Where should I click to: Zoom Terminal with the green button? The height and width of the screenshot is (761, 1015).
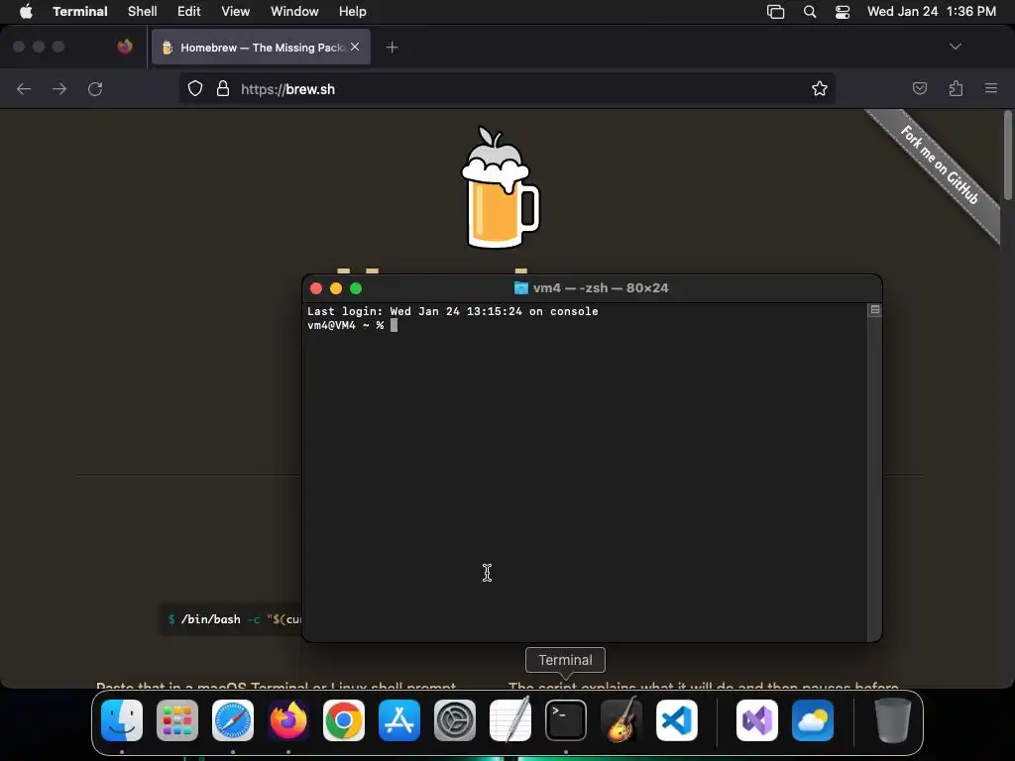[356, 288]
